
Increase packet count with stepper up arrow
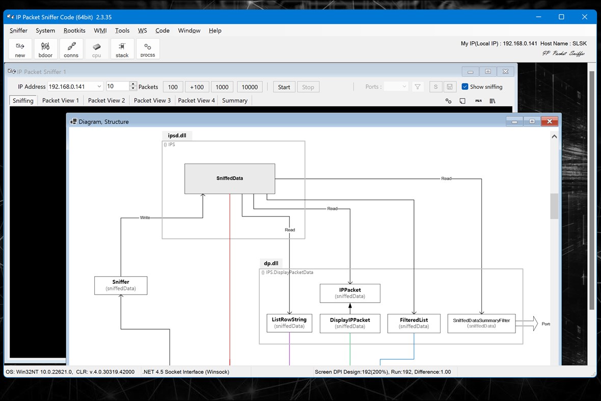click(x=133, y=85)
